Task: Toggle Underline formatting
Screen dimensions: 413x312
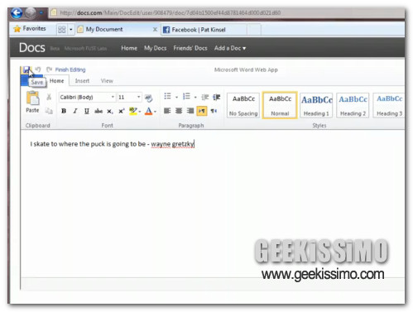Action: click(x=87, y=111)
